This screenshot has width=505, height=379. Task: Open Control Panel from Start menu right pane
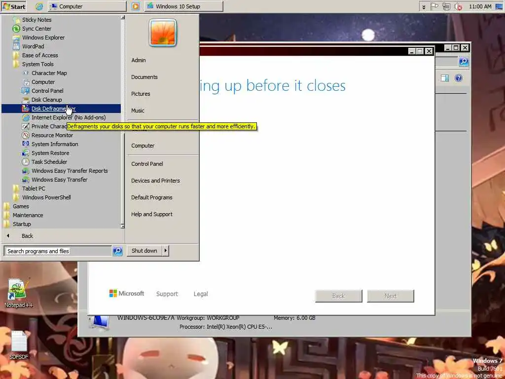pos(147,164)
